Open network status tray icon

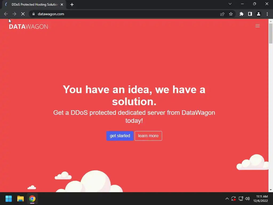click(x=241, y=199)
